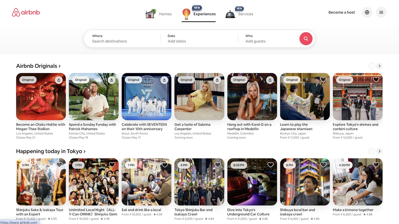Screen dimensions: 399x224
Task: Save the Shibuya local bar crawl
Action: click(x=323, y=165)
